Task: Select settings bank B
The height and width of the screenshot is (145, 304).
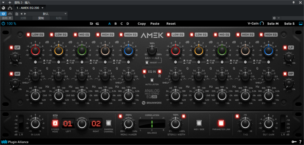Action: click(x=115, y=24)
